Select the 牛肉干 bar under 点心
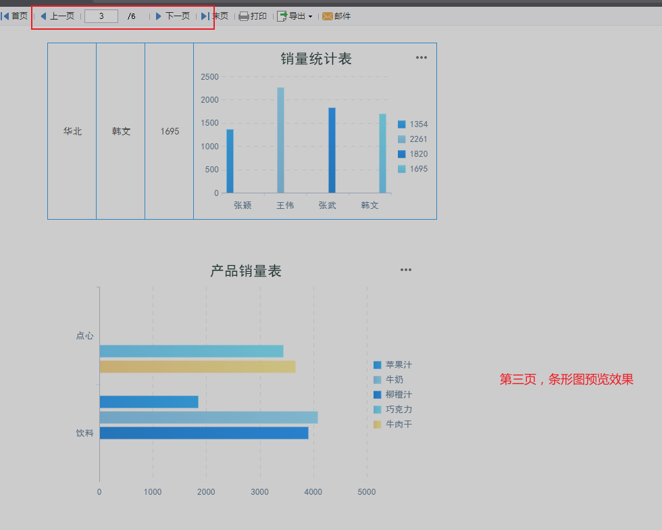The height and width of the screenshot is (530, 662). click(197, 366)
